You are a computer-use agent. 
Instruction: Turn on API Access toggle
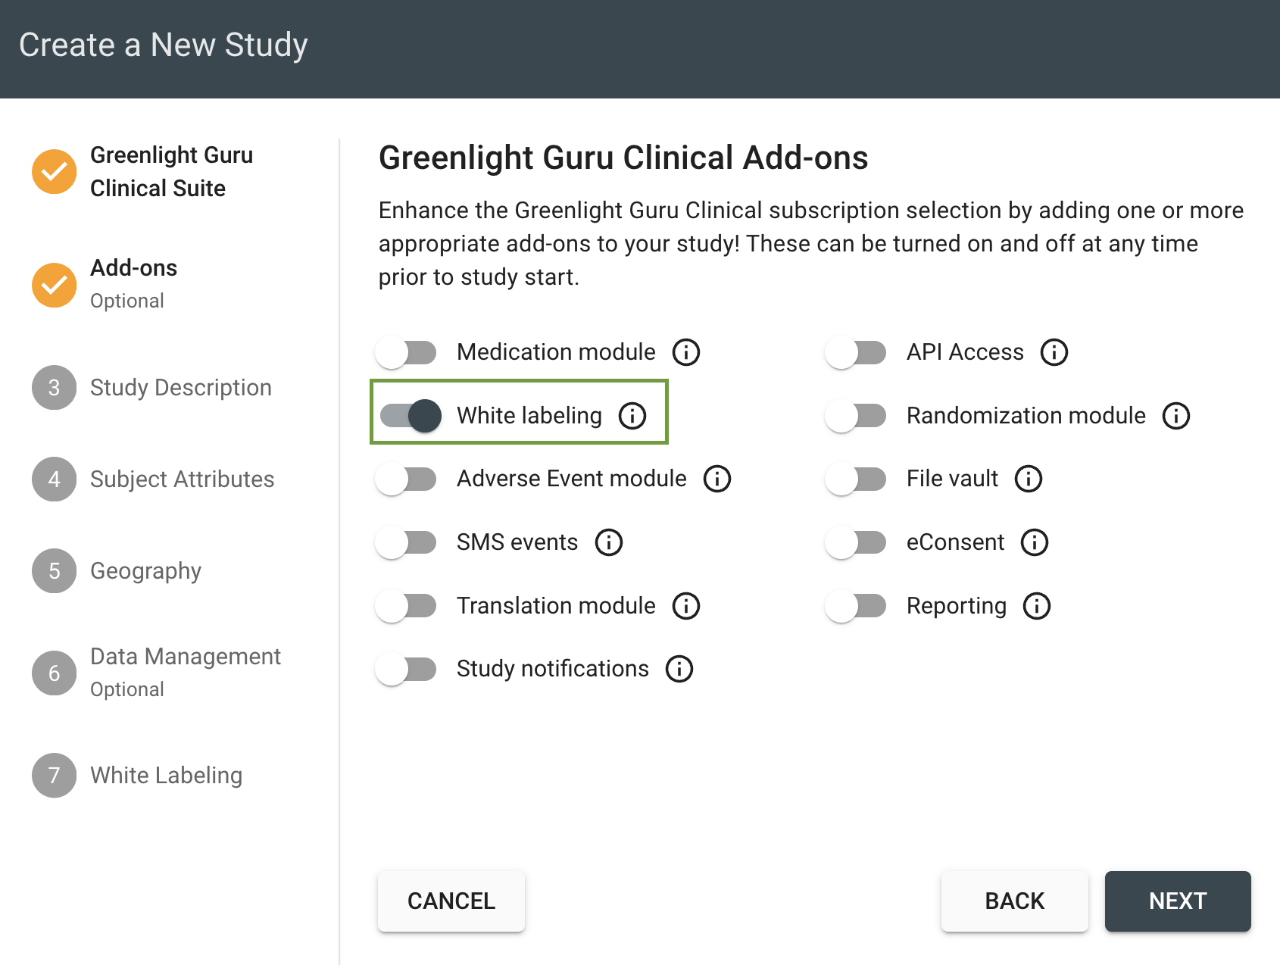pyautogui.click(x=856, y=352)
